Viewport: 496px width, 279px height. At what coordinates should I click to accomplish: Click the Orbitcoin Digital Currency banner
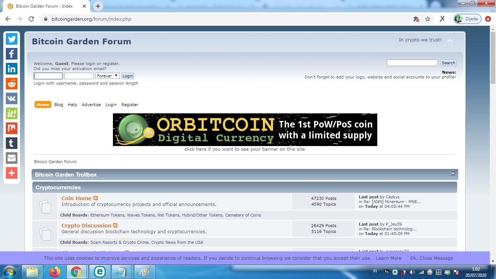[x=245, y=130]
